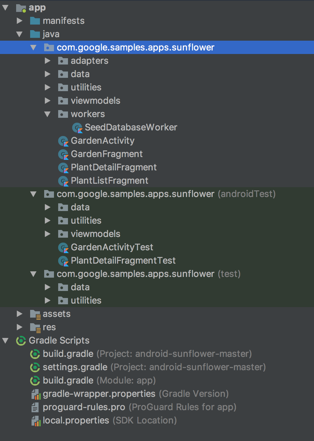This screenshot has width=314, height=441.
Task: Select the 'GardenFragment' file name
Action: [x=107, y=154]
